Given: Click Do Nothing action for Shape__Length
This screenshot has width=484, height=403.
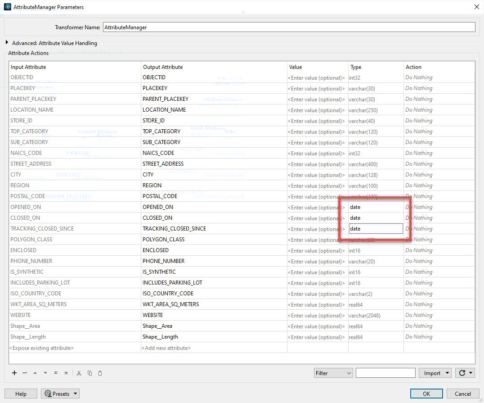Looking at the screenshot, I should coord(439,337).
